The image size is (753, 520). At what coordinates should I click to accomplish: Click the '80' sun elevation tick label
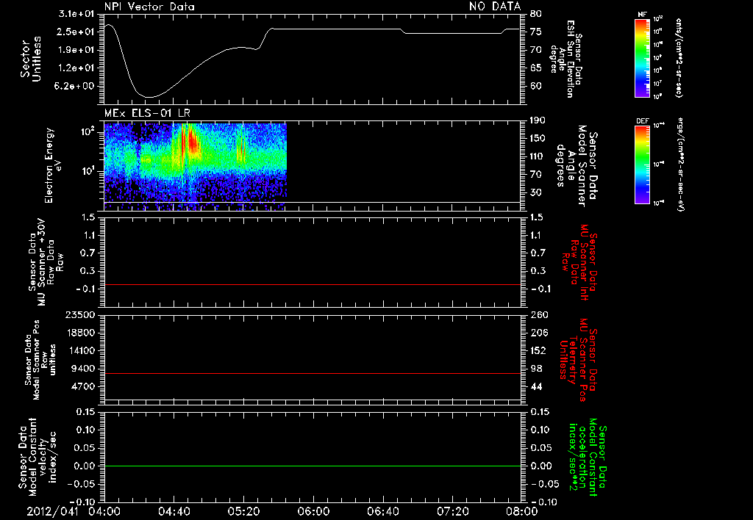536,14
